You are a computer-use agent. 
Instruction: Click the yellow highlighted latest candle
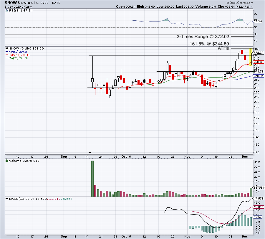pyautogui.click(x=251, y=57)
